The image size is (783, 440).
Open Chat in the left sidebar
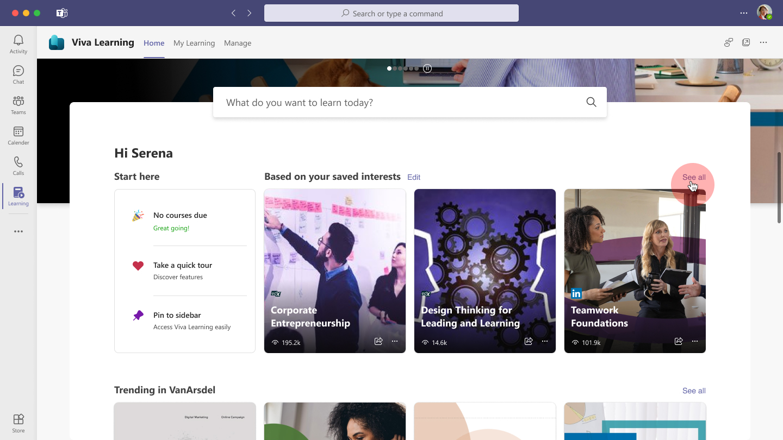tap(18, 75)
